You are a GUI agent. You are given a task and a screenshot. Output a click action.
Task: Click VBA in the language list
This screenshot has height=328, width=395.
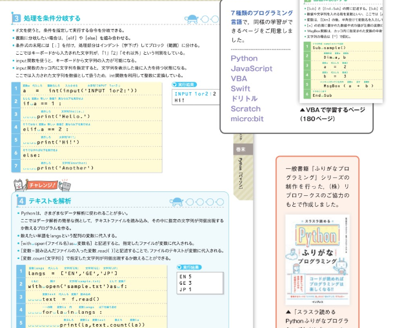coord(239,79)
